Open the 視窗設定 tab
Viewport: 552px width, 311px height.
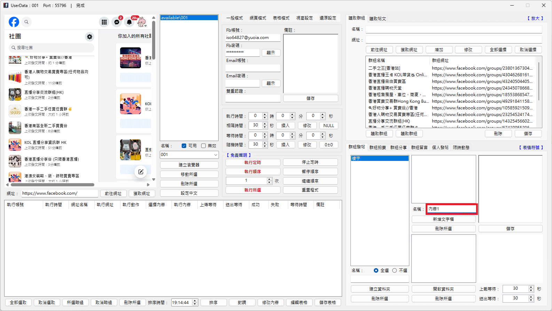[305, 18]
